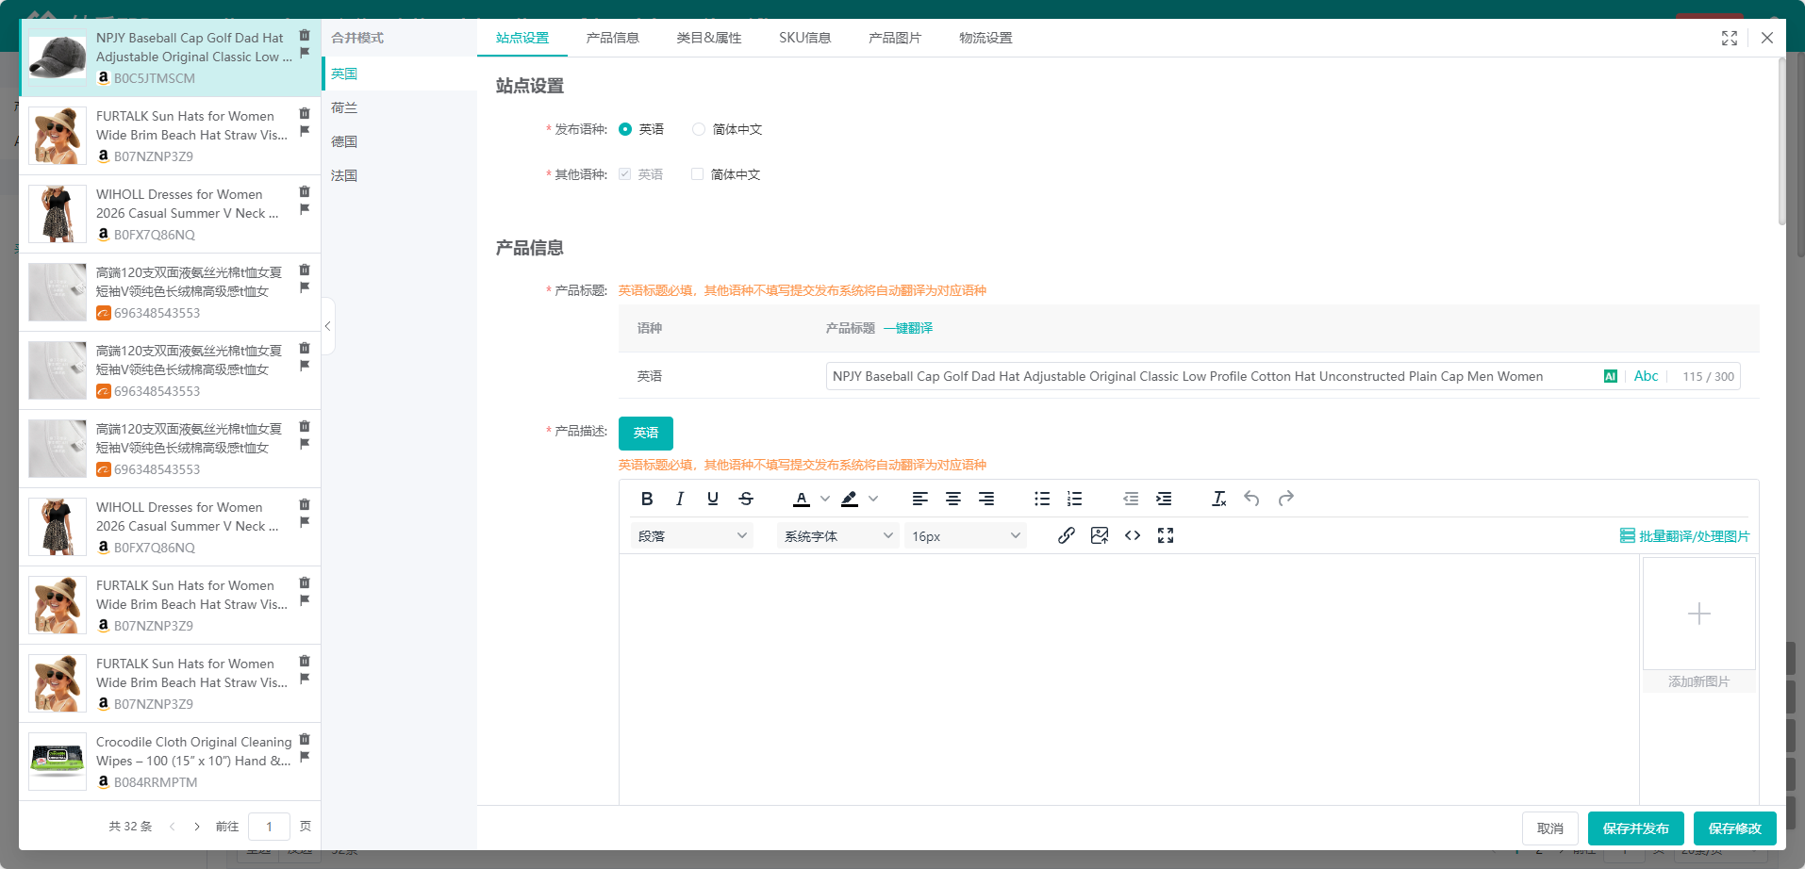Click the 一键翻译 link
This screenshot has height=869, width=1805.
(x=908, y=328)
